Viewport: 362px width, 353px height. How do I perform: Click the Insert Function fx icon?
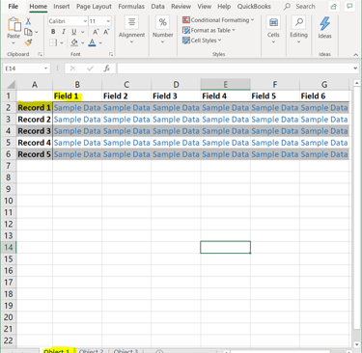tap(107, 68)
